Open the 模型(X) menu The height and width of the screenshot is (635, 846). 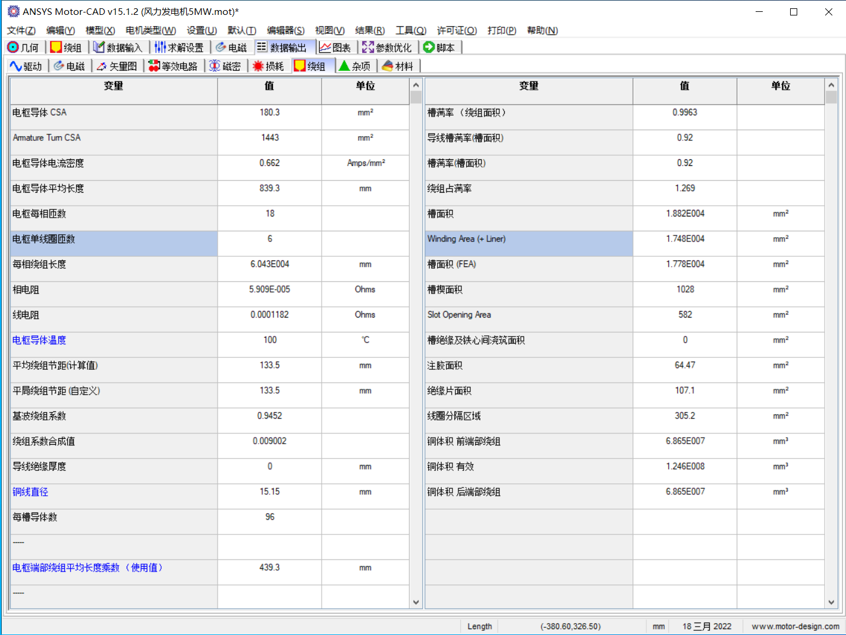[100, 30]
